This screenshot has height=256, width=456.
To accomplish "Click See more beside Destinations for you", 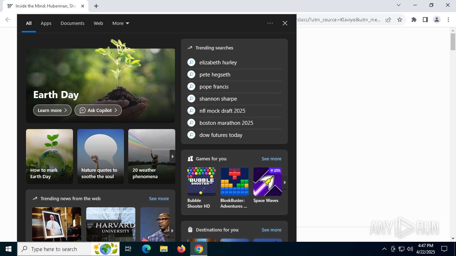I will coord(271,230).
